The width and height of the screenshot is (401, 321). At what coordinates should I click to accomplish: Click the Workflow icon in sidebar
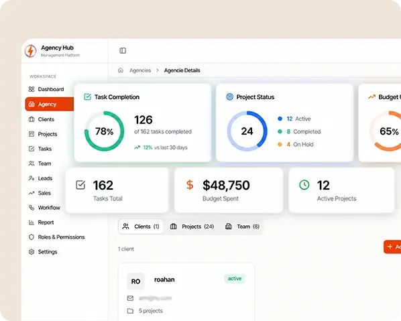(x=32, y=208)
